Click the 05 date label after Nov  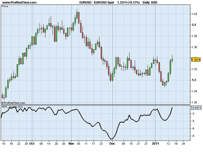click(78, 144)
